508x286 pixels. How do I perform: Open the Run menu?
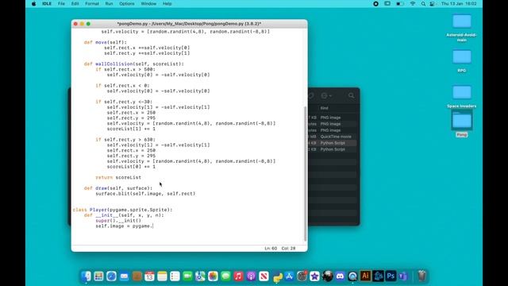click(x=110, y=3)
